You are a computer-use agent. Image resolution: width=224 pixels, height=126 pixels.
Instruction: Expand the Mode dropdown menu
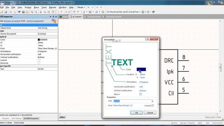tap(81, 7)
